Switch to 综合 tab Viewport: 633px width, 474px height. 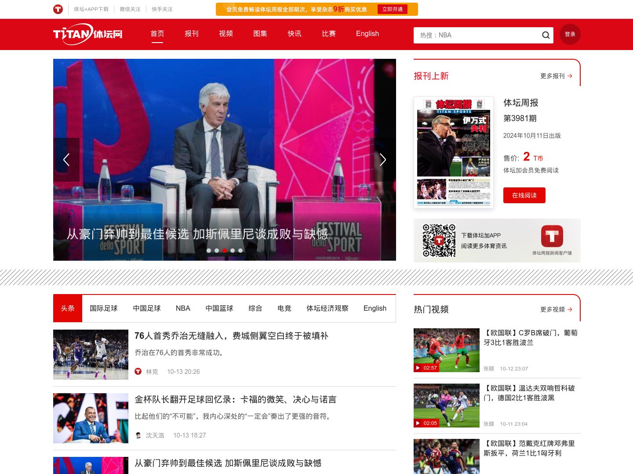point(255,309)
